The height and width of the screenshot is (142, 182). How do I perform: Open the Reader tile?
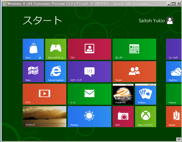click(x=174, y=116)
